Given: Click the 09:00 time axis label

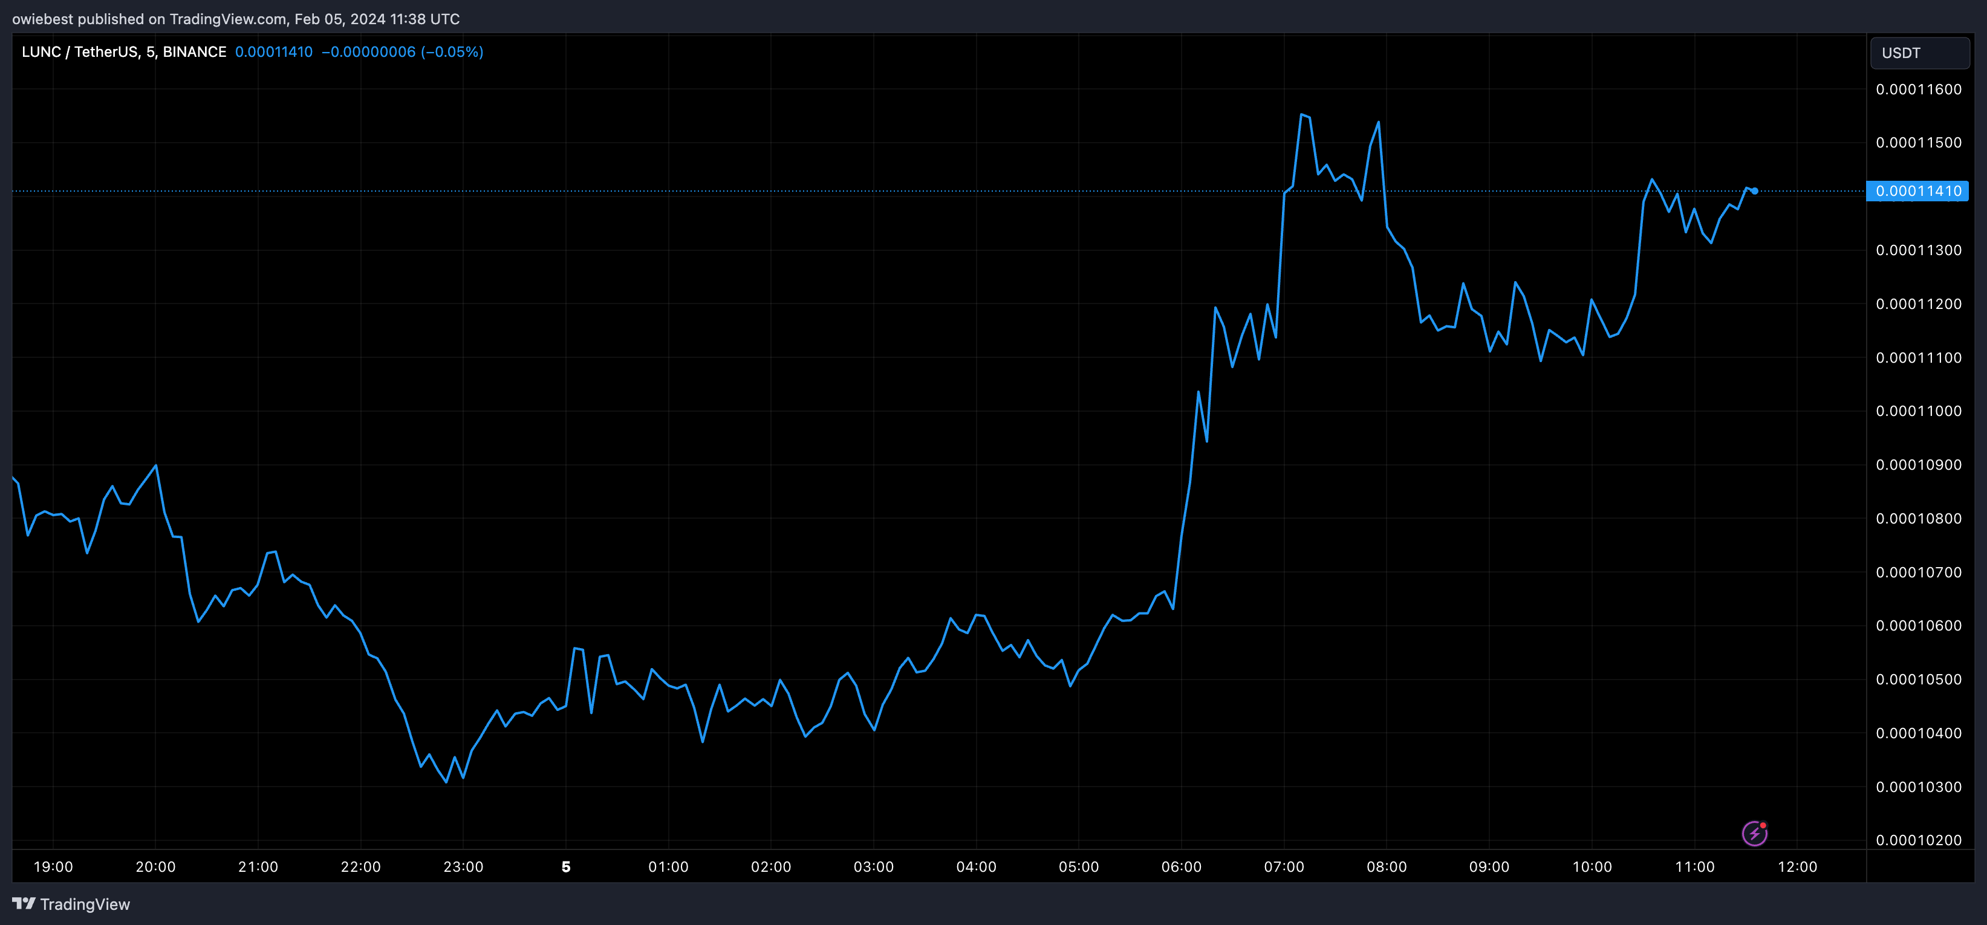Looking at the screenshot, I should click(x=1489, y=866).
